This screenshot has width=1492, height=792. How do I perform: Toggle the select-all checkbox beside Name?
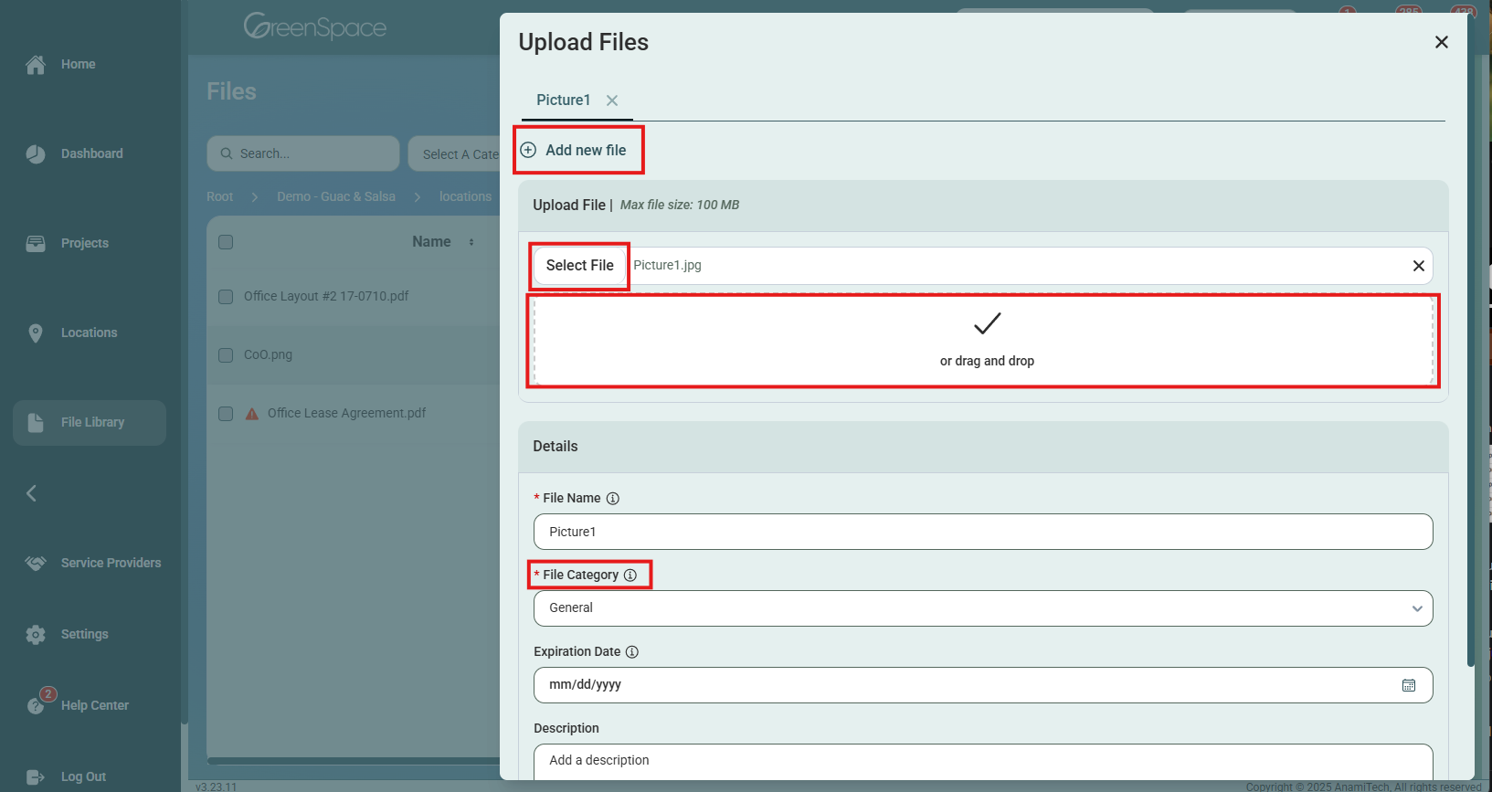226,242
